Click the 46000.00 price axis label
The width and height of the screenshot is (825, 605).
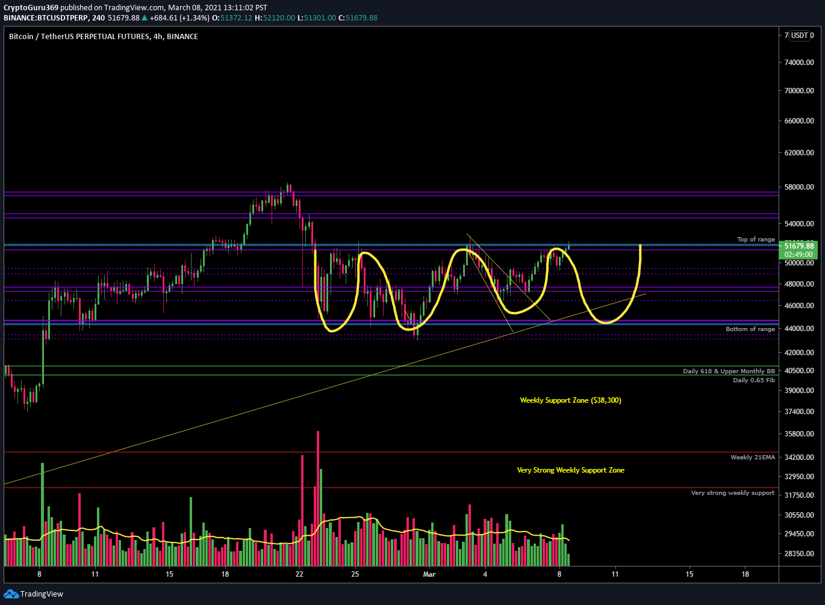[799, 306]
